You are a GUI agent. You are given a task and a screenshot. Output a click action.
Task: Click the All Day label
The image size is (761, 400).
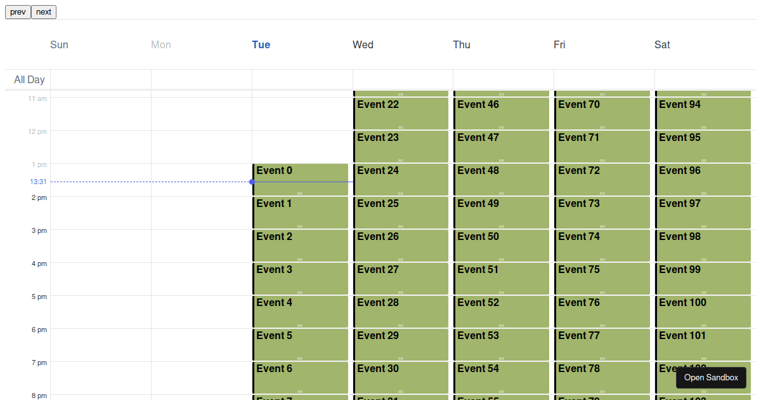click(28, 79)
